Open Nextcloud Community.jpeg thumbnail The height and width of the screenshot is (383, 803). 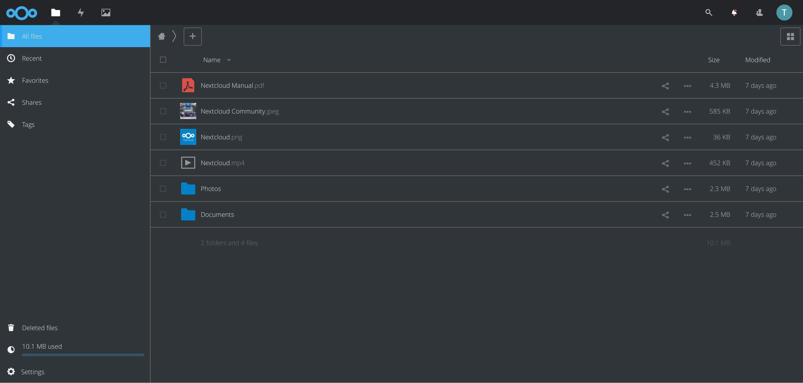[x=188, y=111]
